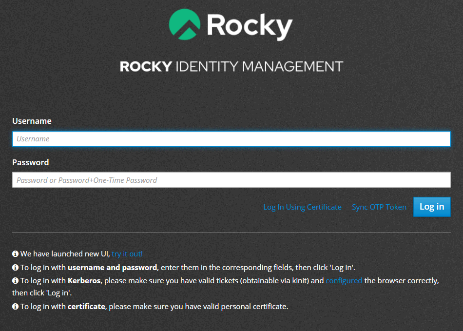
Task: Click the Username input field
Action: (x=231, y=139)
